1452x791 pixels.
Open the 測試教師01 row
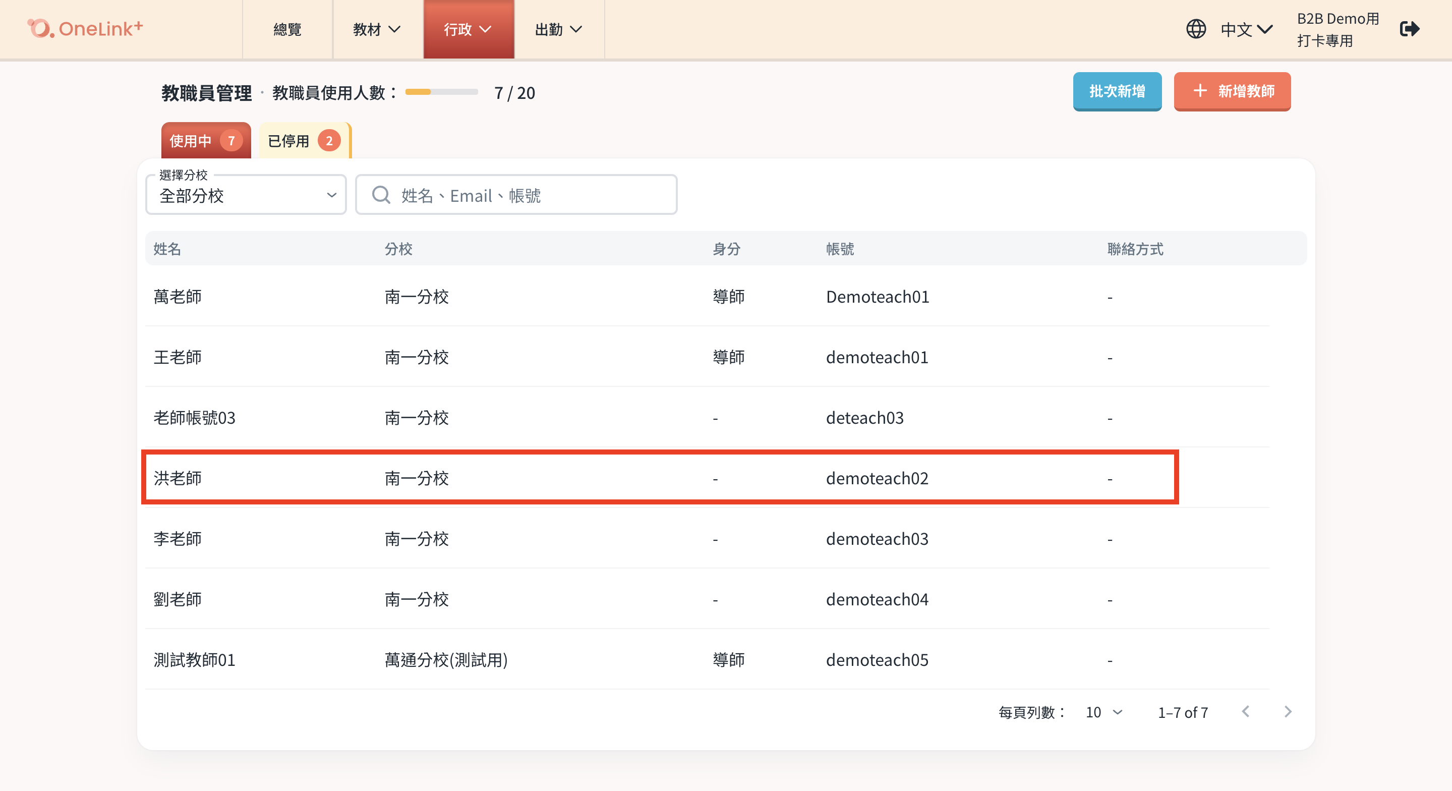click(x=708, y=660)
